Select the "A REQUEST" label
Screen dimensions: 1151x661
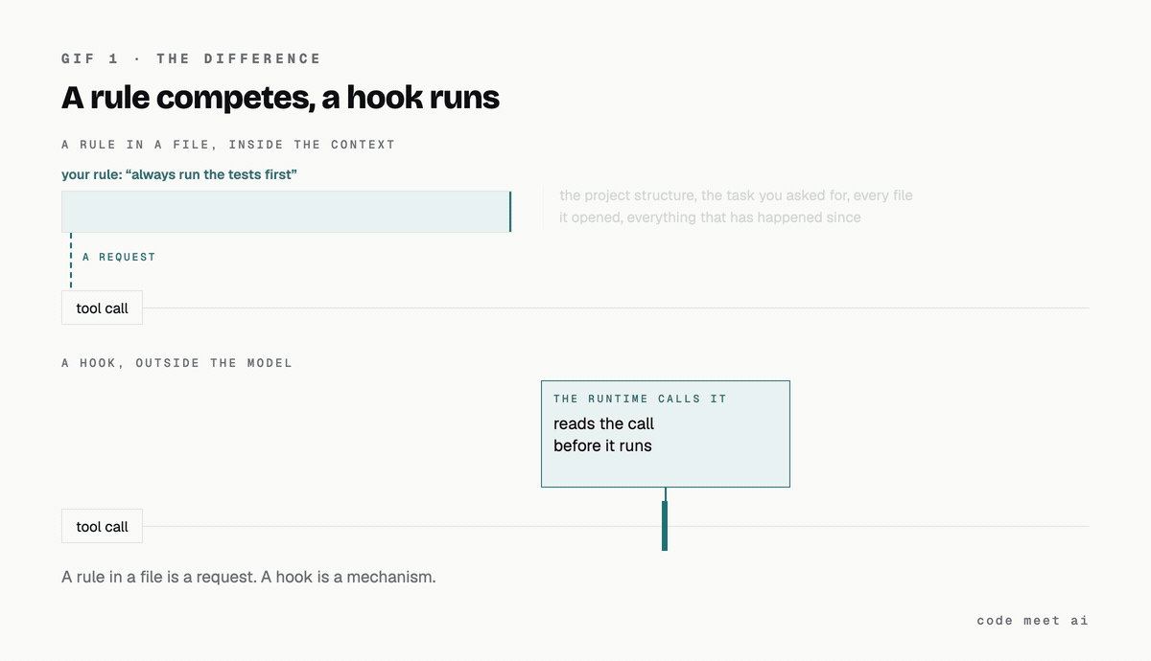[119, 257]
